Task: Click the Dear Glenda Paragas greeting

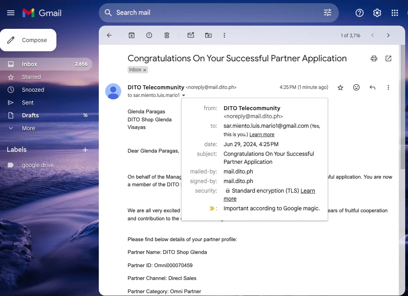Action: [x=153, y=151]
